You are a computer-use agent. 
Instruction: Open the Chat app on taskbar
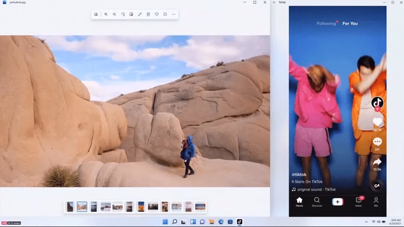(x=202, y=222)
